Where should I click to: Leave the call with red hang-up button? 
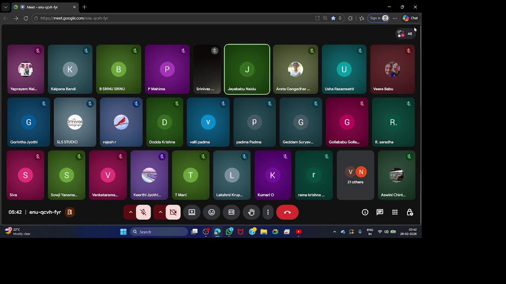(x=287, y=212)
